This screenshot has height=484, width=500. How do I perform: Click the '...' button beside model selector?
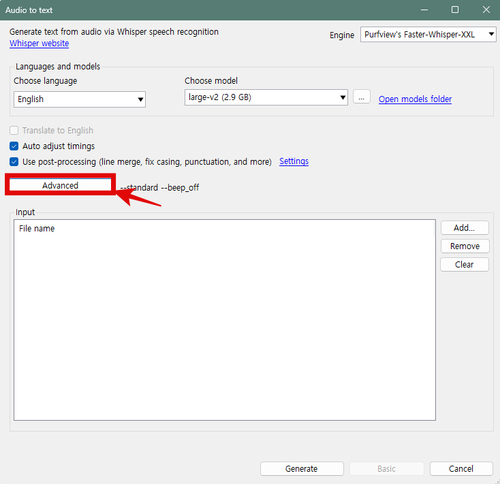(362, 98)
